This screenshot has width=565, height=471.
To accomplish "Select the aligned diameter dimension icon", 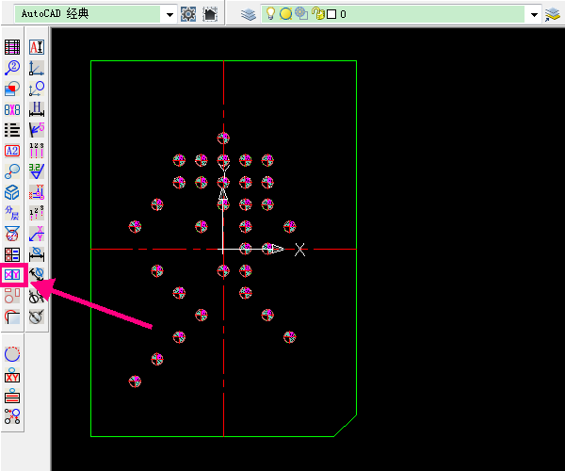I will 37,275.
